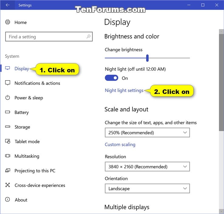Select Display in the sidebar
This screenshot has width=224, height=214.
click(x=22, y=69)
